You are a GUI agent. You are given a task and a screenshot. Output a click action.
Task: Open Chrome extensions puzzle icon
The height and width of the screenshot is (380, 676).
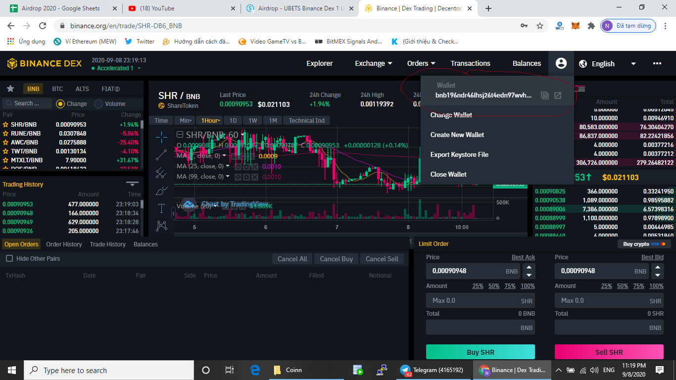(591, 26)
